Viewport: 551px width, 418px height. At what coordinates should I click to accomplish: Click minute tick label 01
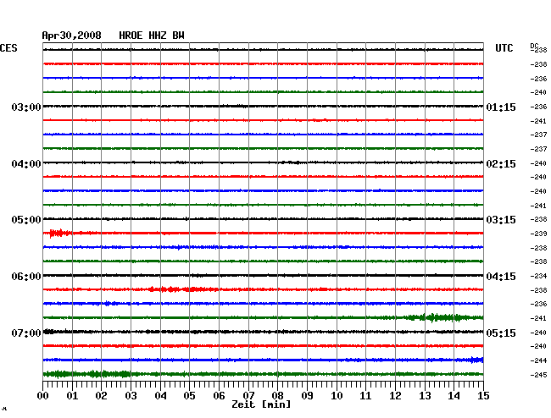click(72, 396)
